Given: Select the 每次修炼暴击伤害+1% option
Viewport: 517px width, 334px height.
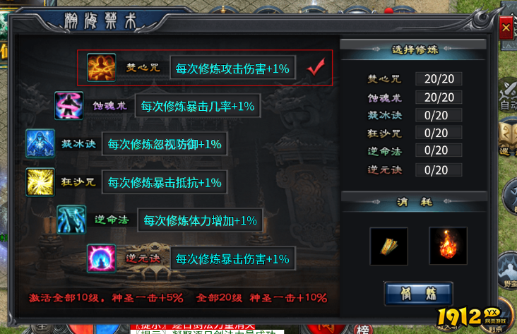Looking at the screenshot, I should tap(233, 259).
